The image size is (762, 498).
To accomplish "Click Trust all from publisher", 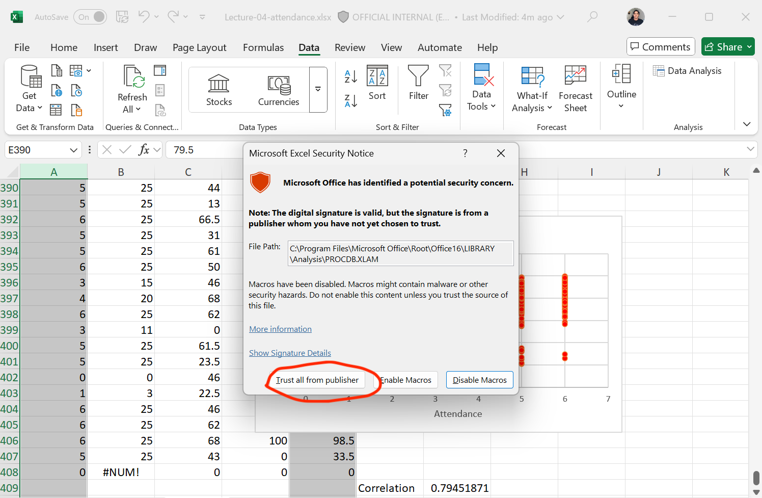I will click(x=317, y=380).
